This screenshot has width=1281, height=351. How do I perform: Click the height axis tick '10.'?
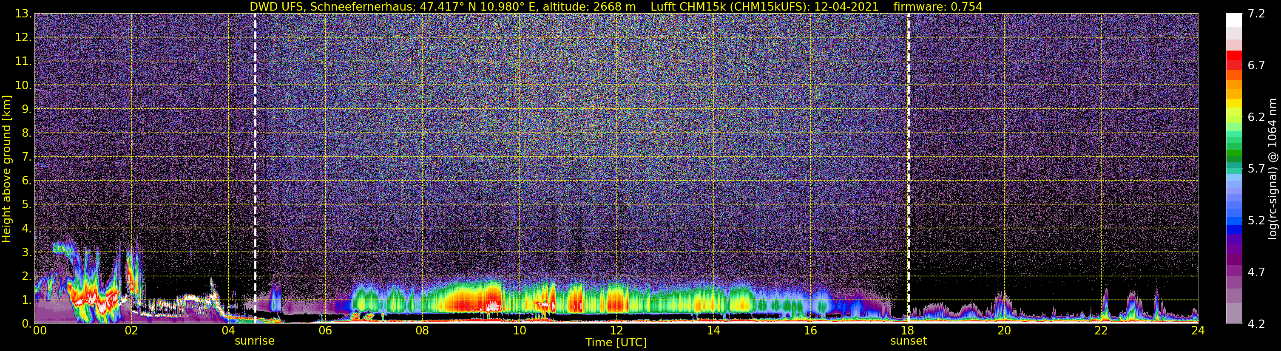(x=23, y=85)
